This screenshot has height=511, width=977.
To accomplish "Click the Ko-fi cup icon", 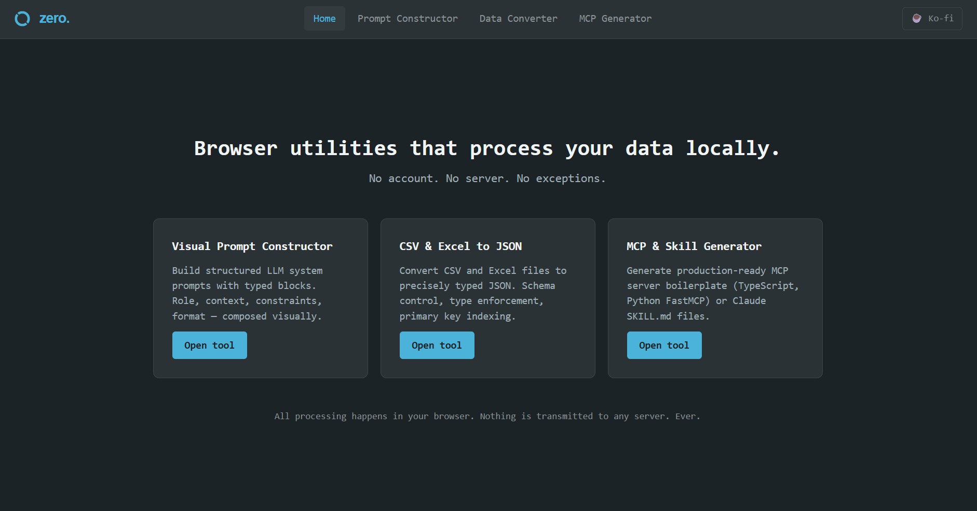I will (x=917, y=19).
